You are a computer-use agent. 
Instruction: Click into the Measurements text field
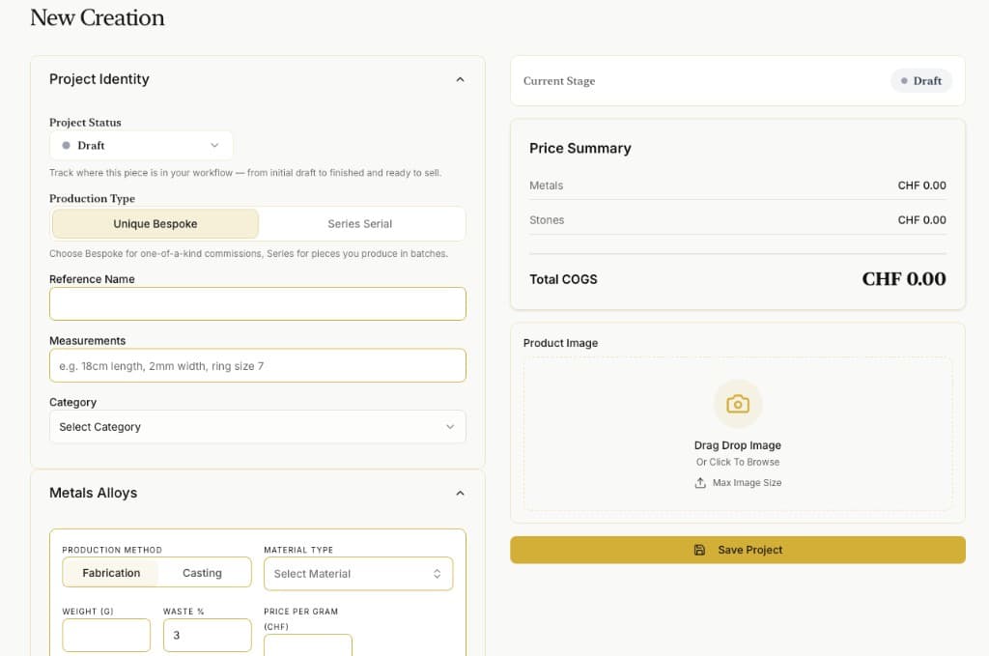pyautogui.click(x=257, y=366)
